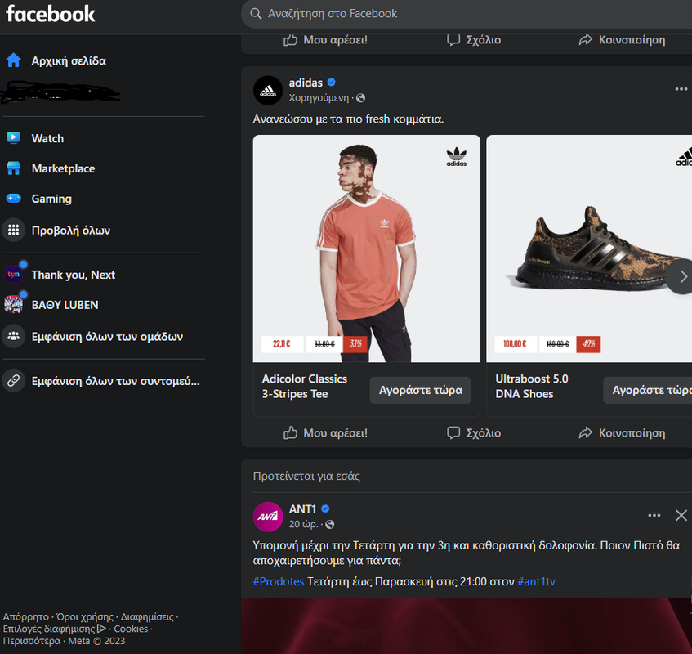Image resolution: width=692 pixels, height=654 pixels.
Task: Click the facebook logo
Action: 51,14
